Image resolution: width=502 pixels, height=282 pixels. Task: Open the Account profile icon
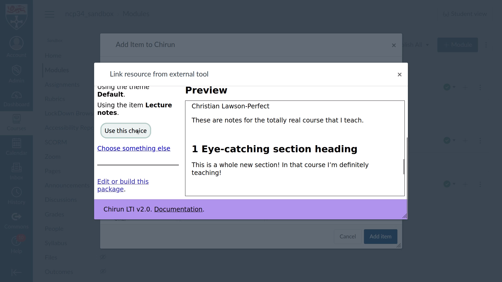point(16,43)
